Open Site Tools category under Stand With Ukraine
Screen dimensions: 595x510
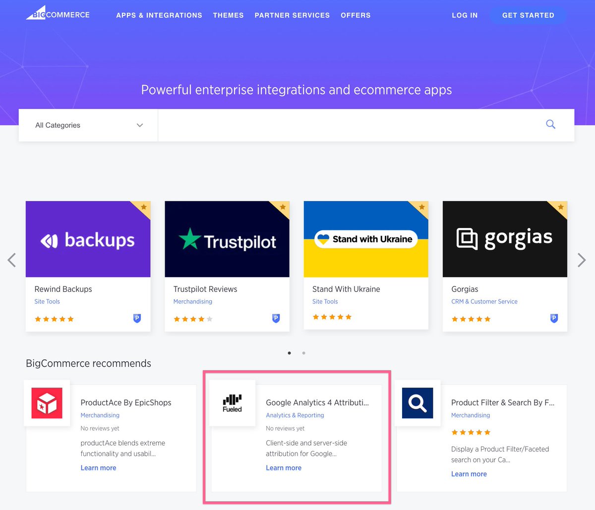pos(325,301)
